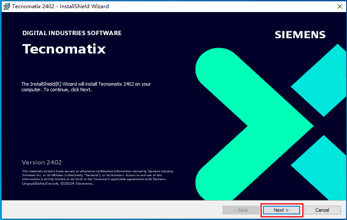Click empty gray footer left of Back button

pyautogui.click(x=108, y=210)
